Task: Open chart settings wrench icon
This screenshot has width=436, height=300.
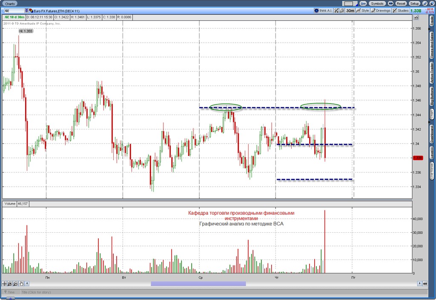Action: pos(342,11)
